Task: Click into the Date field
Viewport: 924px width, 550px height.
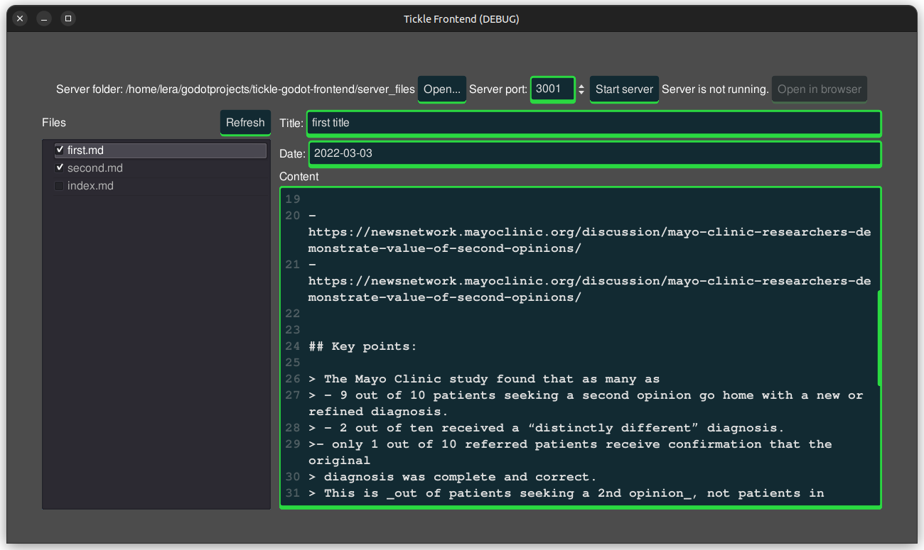Action: (594, 153)
